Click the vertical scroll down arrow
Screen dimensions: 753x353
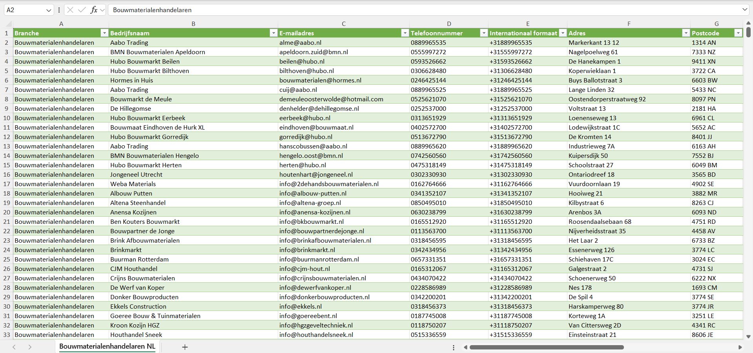click(x=748, y=337)
